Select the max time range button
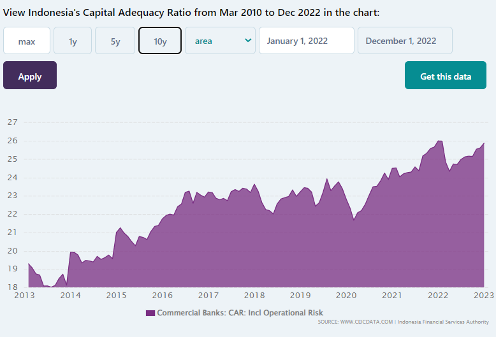This screenshot has width=496, height=337. (x=27, y=41)
